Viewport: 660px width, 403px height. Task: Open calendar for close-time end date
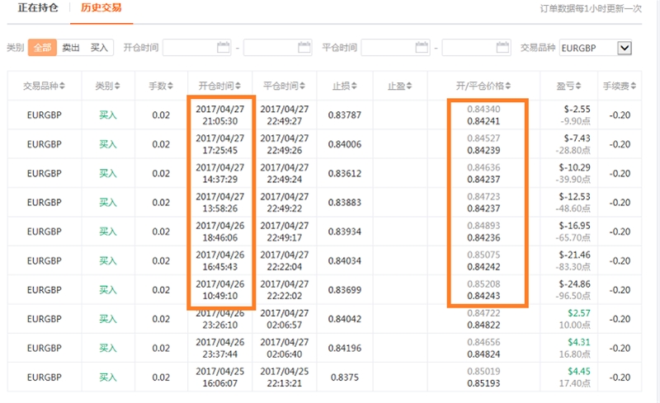(x=502, y=47)
